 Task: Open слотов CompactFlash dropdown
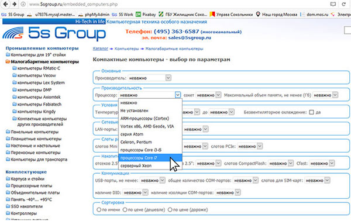point(281,163)
